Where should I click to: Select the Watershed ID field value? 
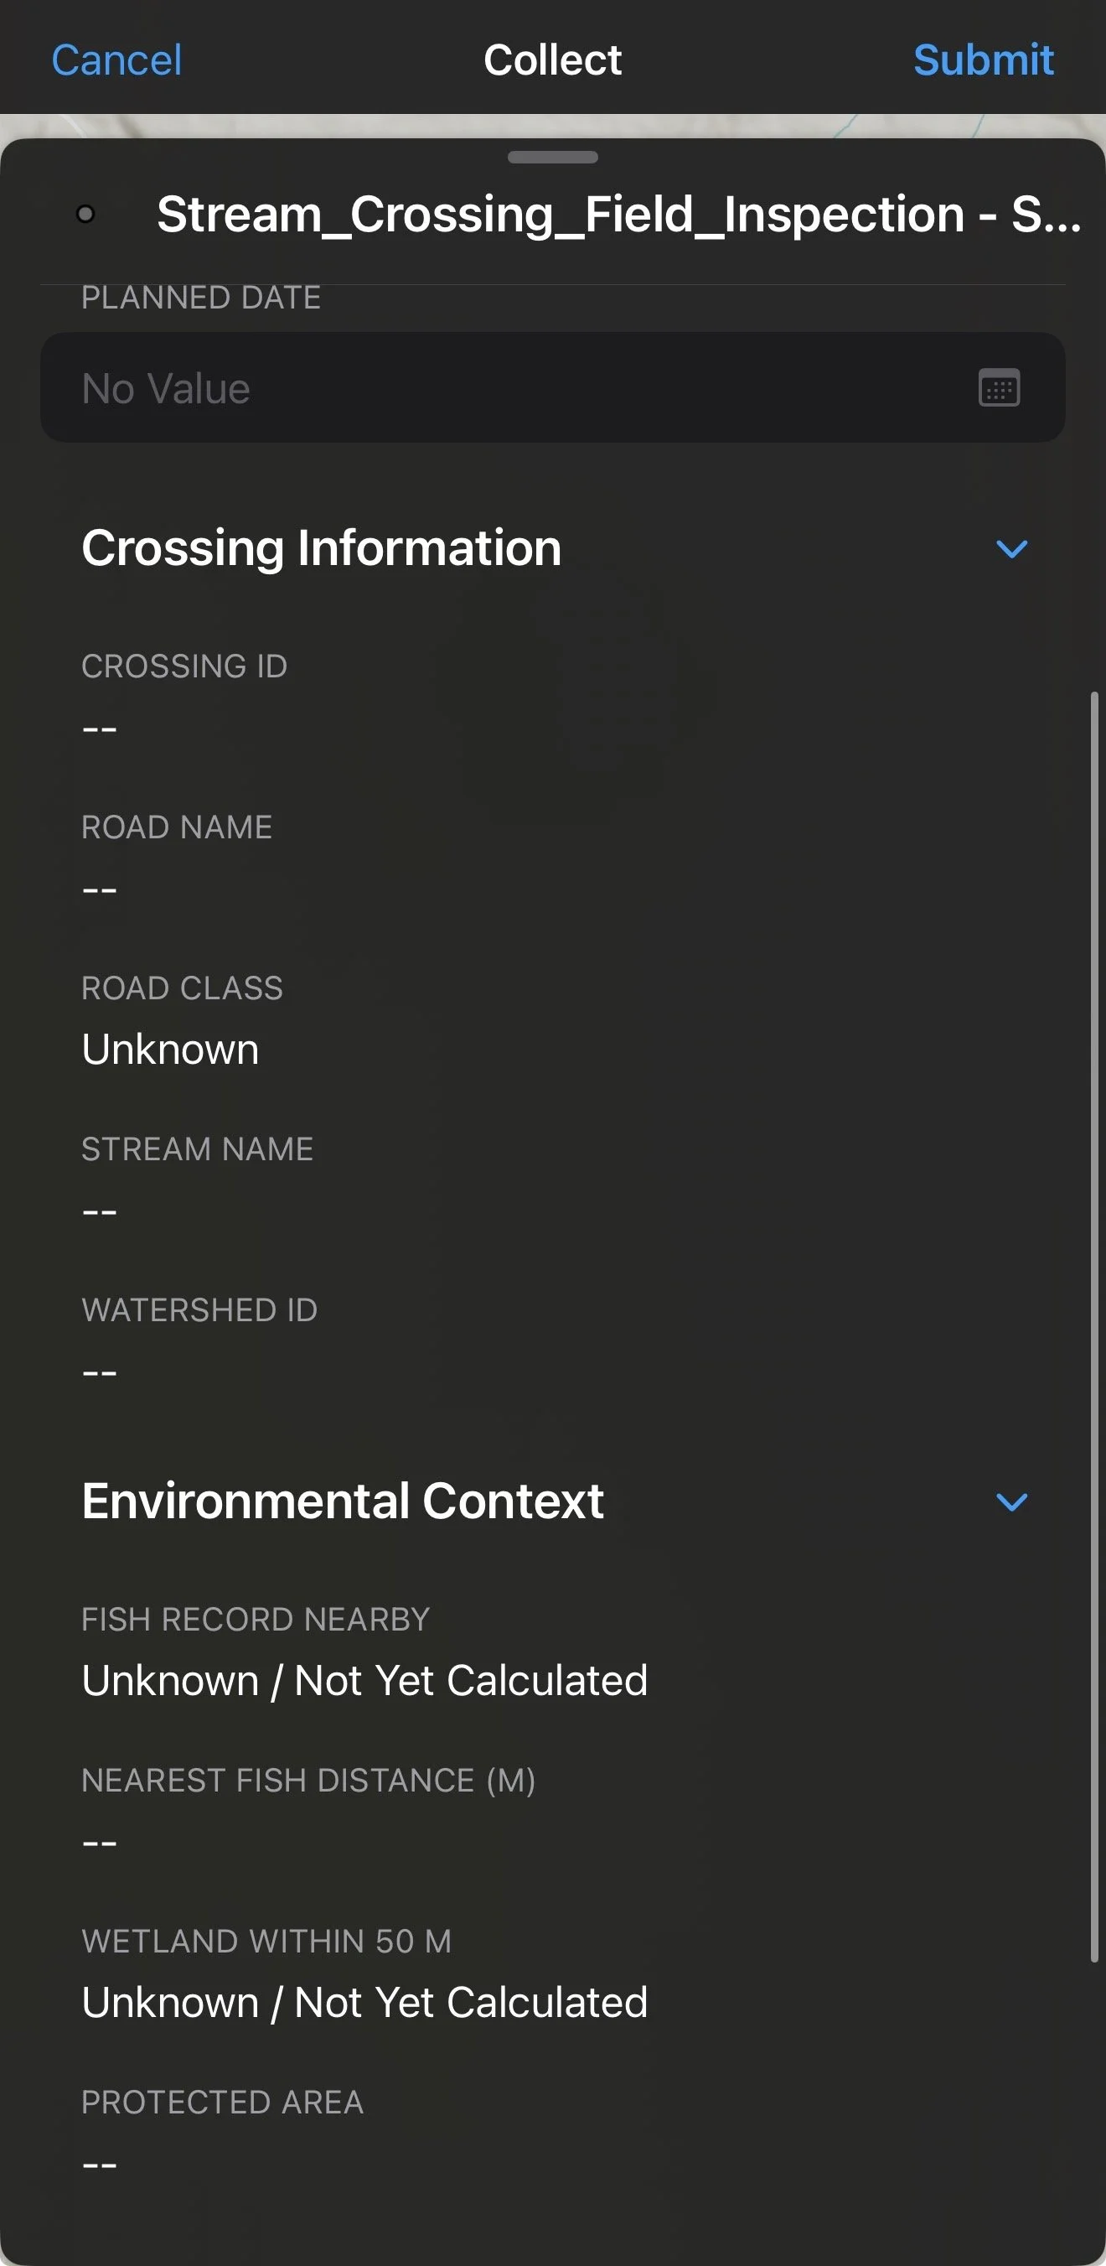tap(100, 1373)
